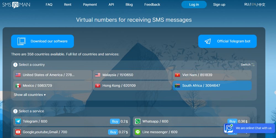Click the Log in button
Screen dimensions: 276x138
pos(194,5)
